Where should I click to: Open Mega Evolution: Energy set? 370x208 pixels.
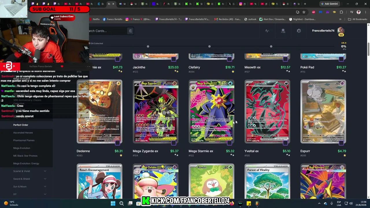[x=26, y=164]
